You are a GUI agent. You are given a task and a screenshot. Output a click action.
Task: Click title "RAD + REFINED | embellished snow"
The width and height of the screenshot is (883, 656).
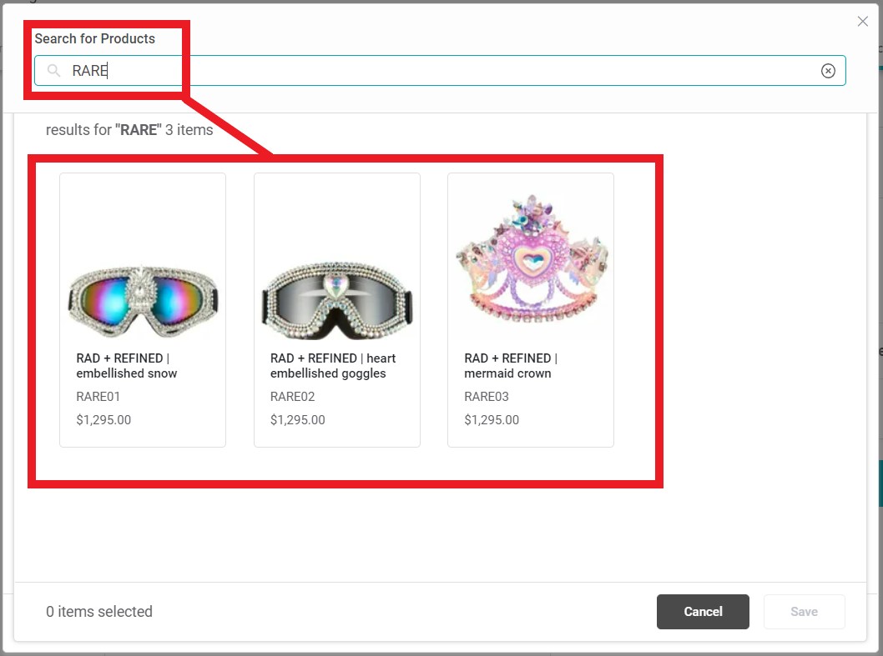click(127, 366)
